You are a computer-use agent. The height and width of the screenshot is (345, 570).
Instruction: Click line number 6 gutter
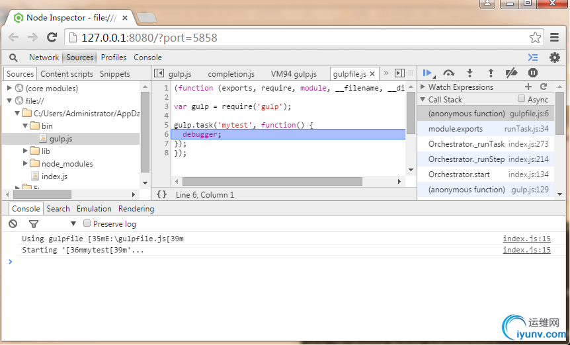pyautogui.click(x=166, y=134)
